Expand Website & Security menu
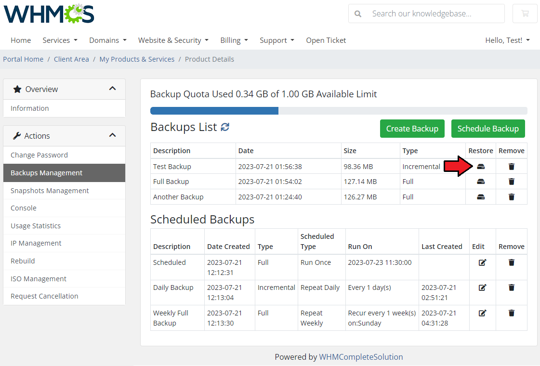Viewport: 540px width, 366px height. pyautogui.click(x=173, y=40)
